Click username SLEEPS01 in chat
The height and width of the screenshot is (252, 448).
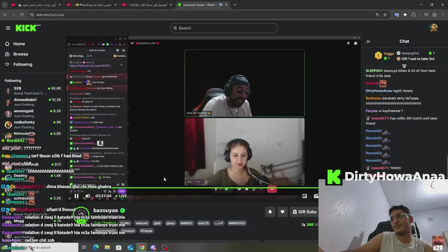[374, 71]
